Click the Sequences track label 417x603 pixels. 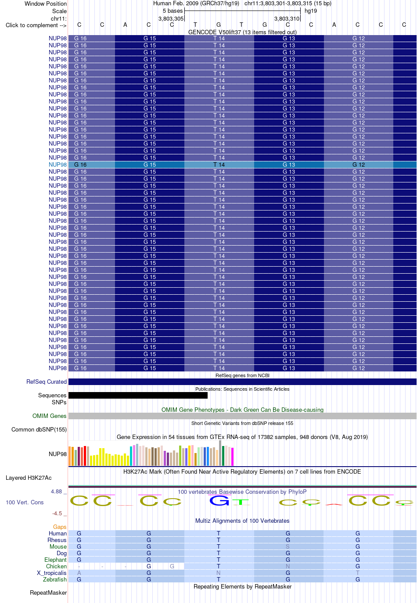click(x=52, y=395)
